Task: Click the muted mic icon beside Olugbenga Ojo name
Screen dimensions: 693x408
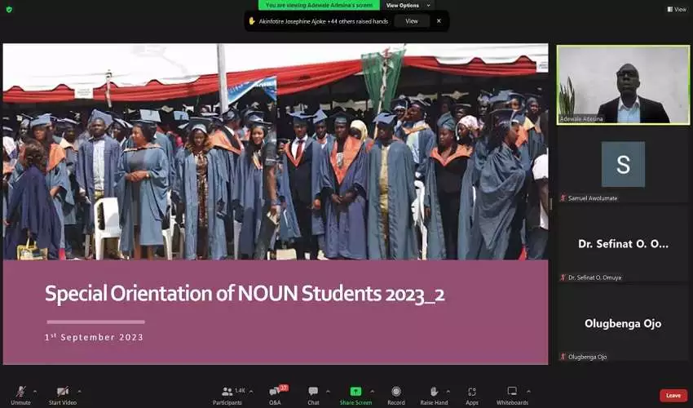Action: coord(563,357)
